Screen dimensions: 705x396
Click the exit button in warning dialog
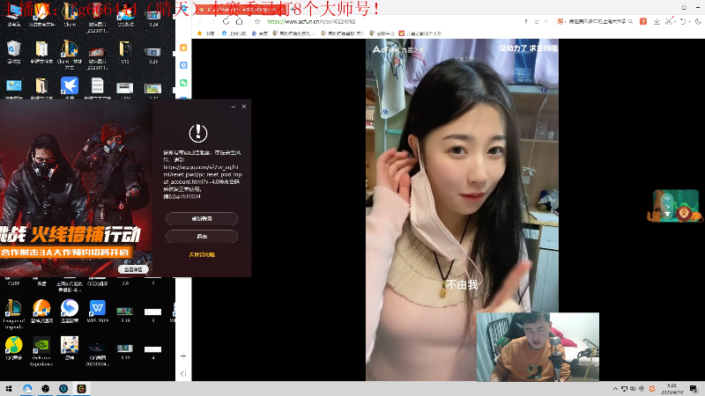click(202, 236)
